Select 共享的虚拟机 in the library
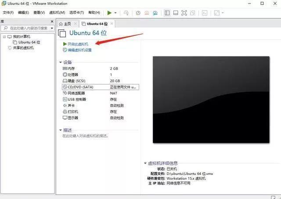This screenshot has height=199, width=281. point(23,48)
